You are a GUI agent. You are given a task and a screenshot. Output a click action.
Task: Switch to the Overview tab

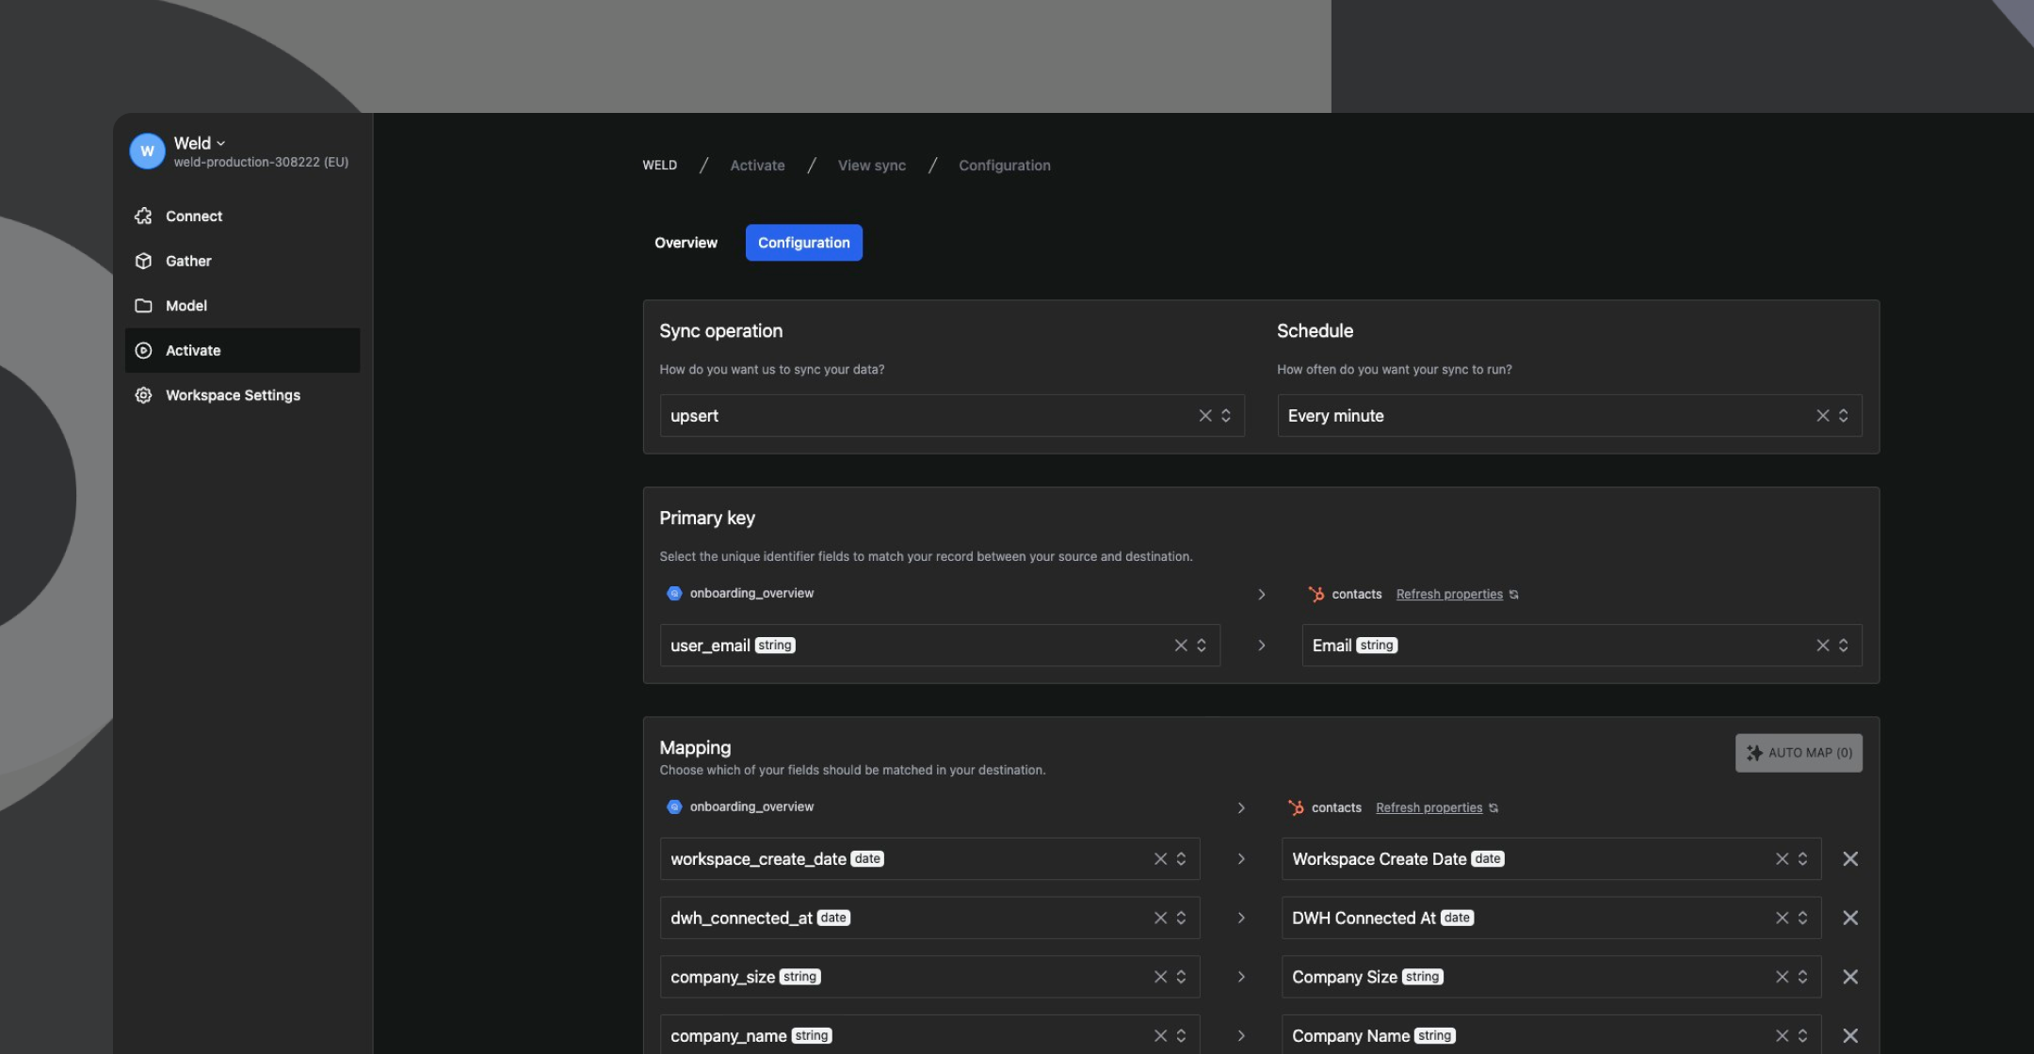686,242
